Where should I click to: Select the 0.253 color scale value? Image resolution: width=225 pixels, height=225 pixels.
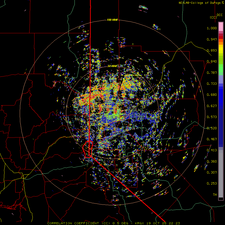point(212,183)
